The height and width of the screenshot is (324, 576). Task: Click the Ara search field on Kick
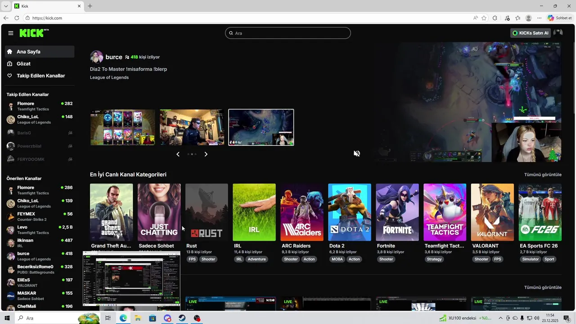288,33
